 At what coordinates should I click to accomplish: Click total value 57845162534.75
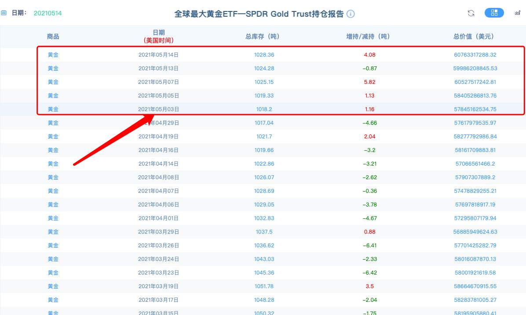(475, 109)
